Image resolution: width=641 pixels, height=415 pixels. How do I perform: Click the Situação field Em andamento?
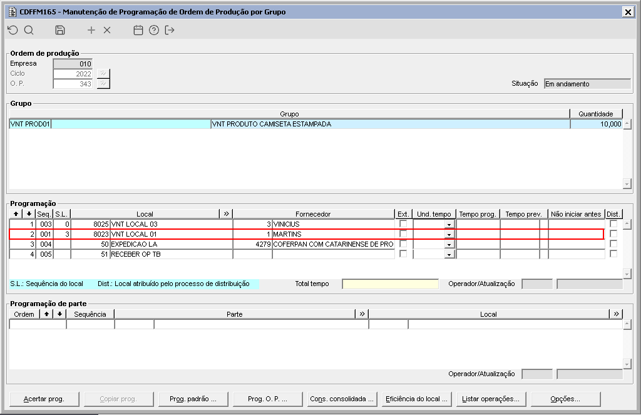coord(587,84)
